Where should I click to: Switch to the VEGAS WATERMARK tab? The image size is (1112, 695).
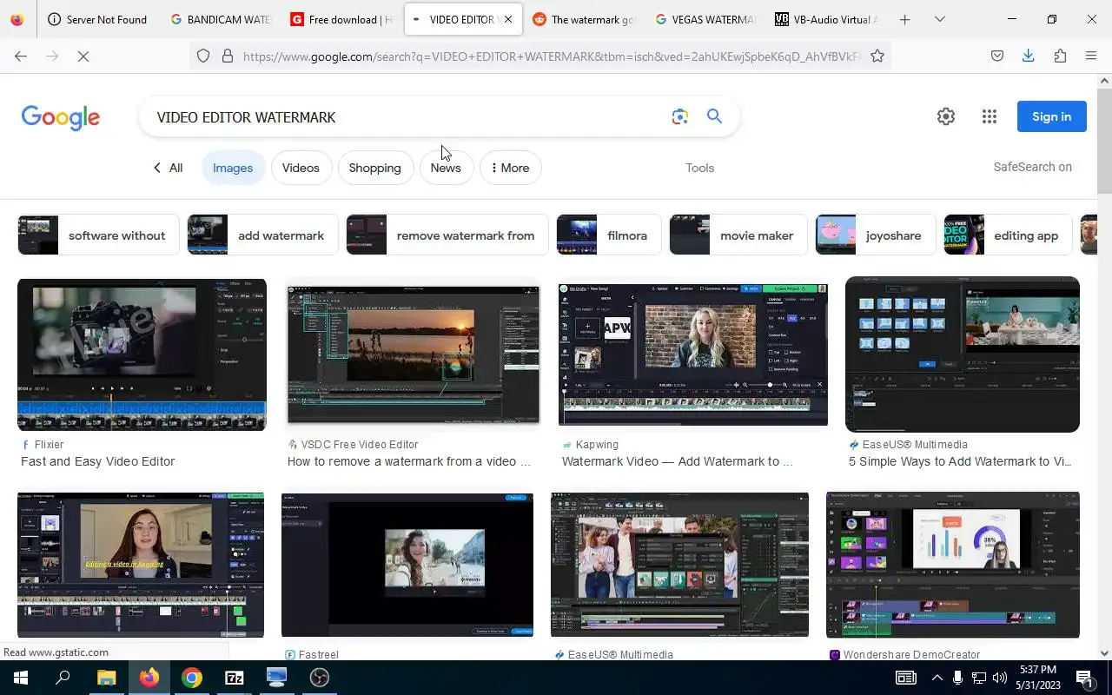[705, 19]
